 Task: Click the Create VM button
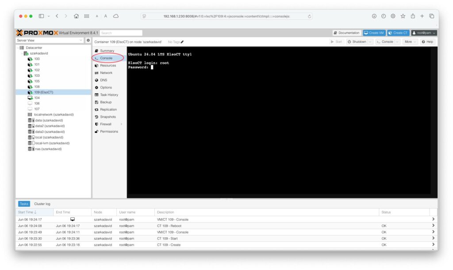tap(374, 33)
